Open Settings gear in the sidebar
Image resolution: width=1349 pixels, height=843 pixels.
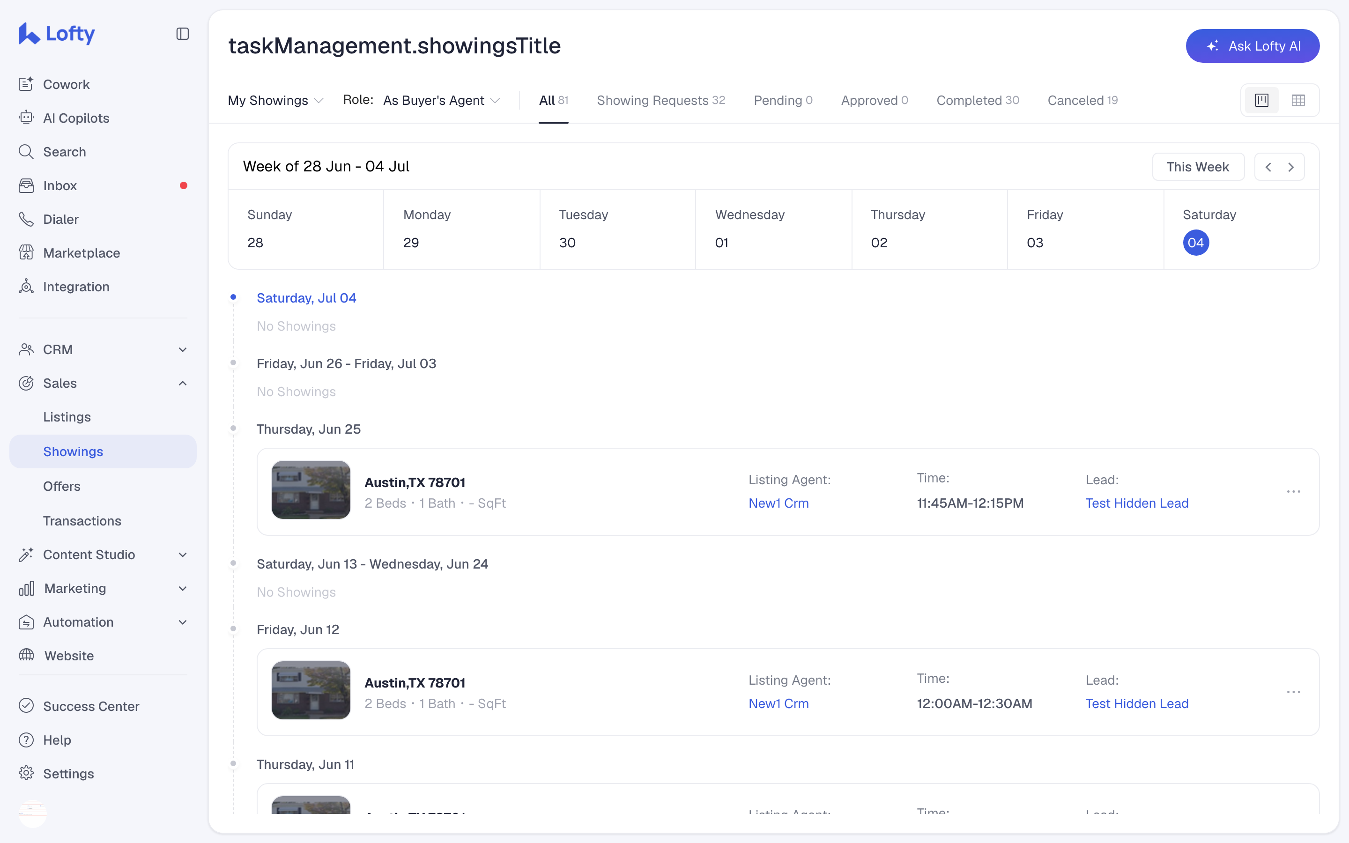tap(26, 773)
